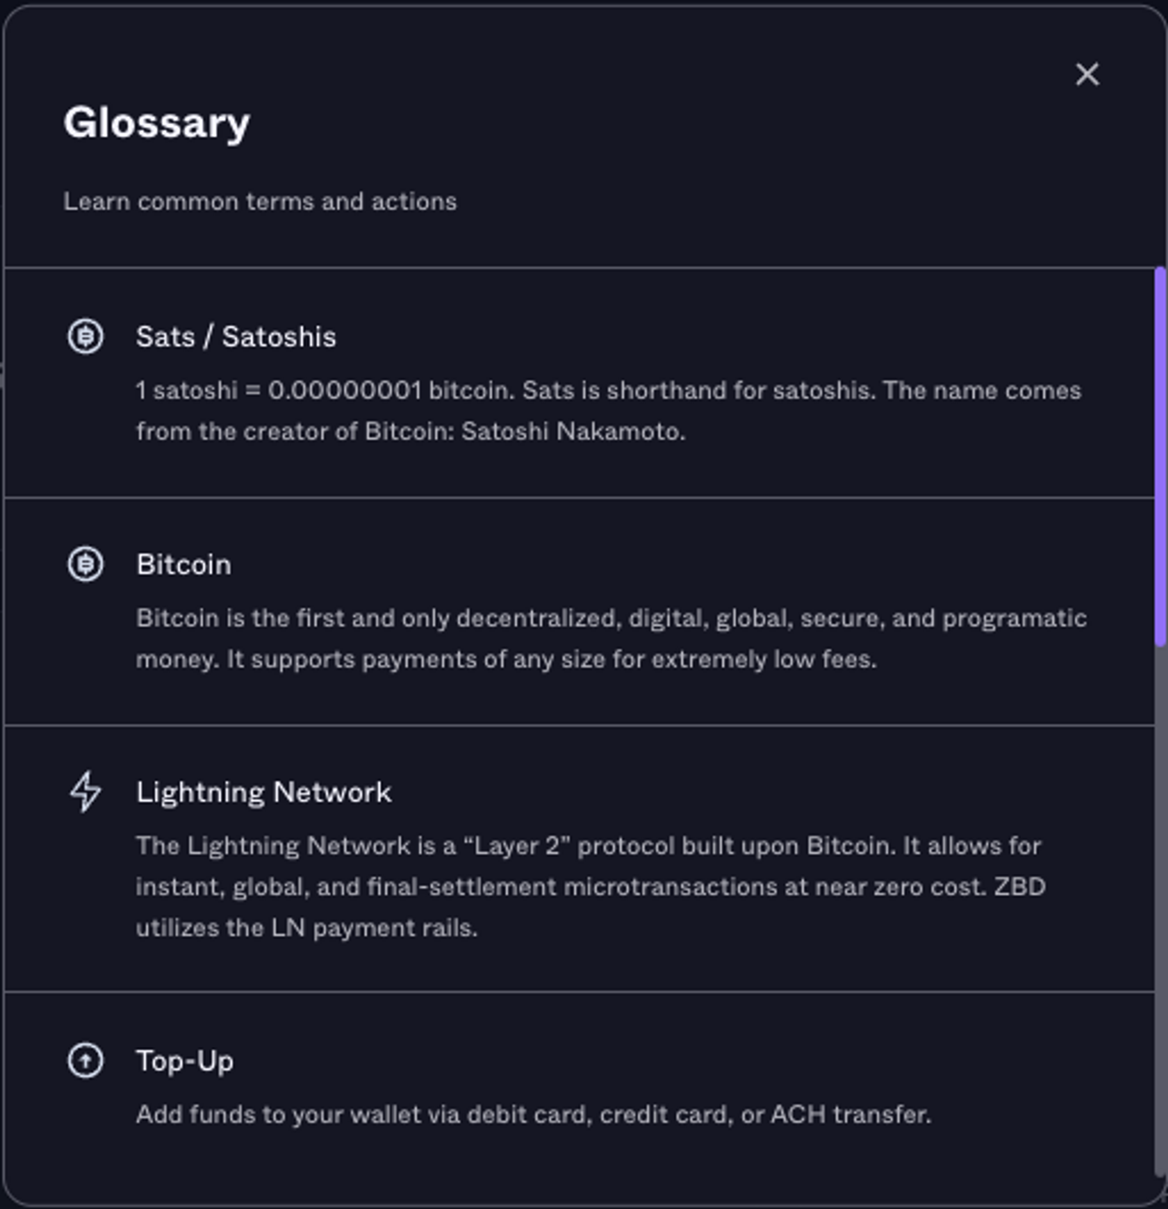
Task: Click the Top-Up description about ACH transfer
Action: tap(533, 1114)
